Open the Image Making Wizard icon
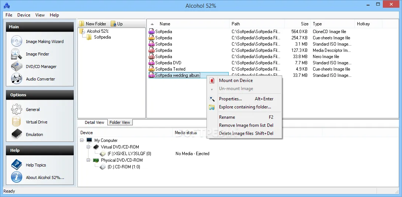The image size is (402, 197). click(17, 42)
